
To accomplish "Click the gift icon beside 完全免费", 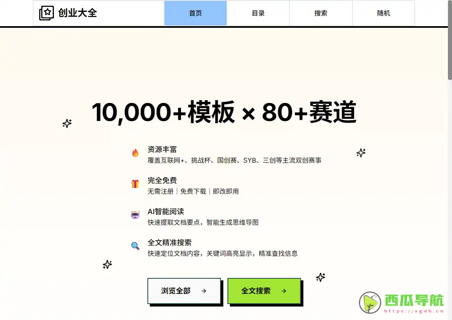I will point(135,184).
